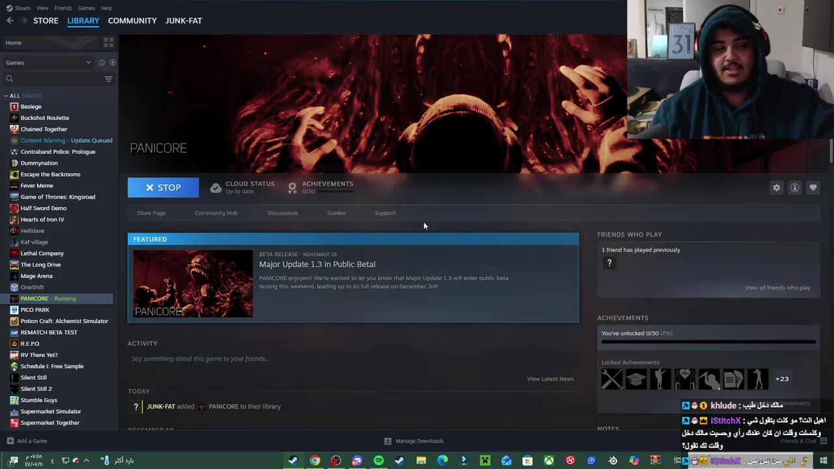Open Microsoft Store from taskbar
Viewport: 834px width, 469px height.
pos(527,461)
